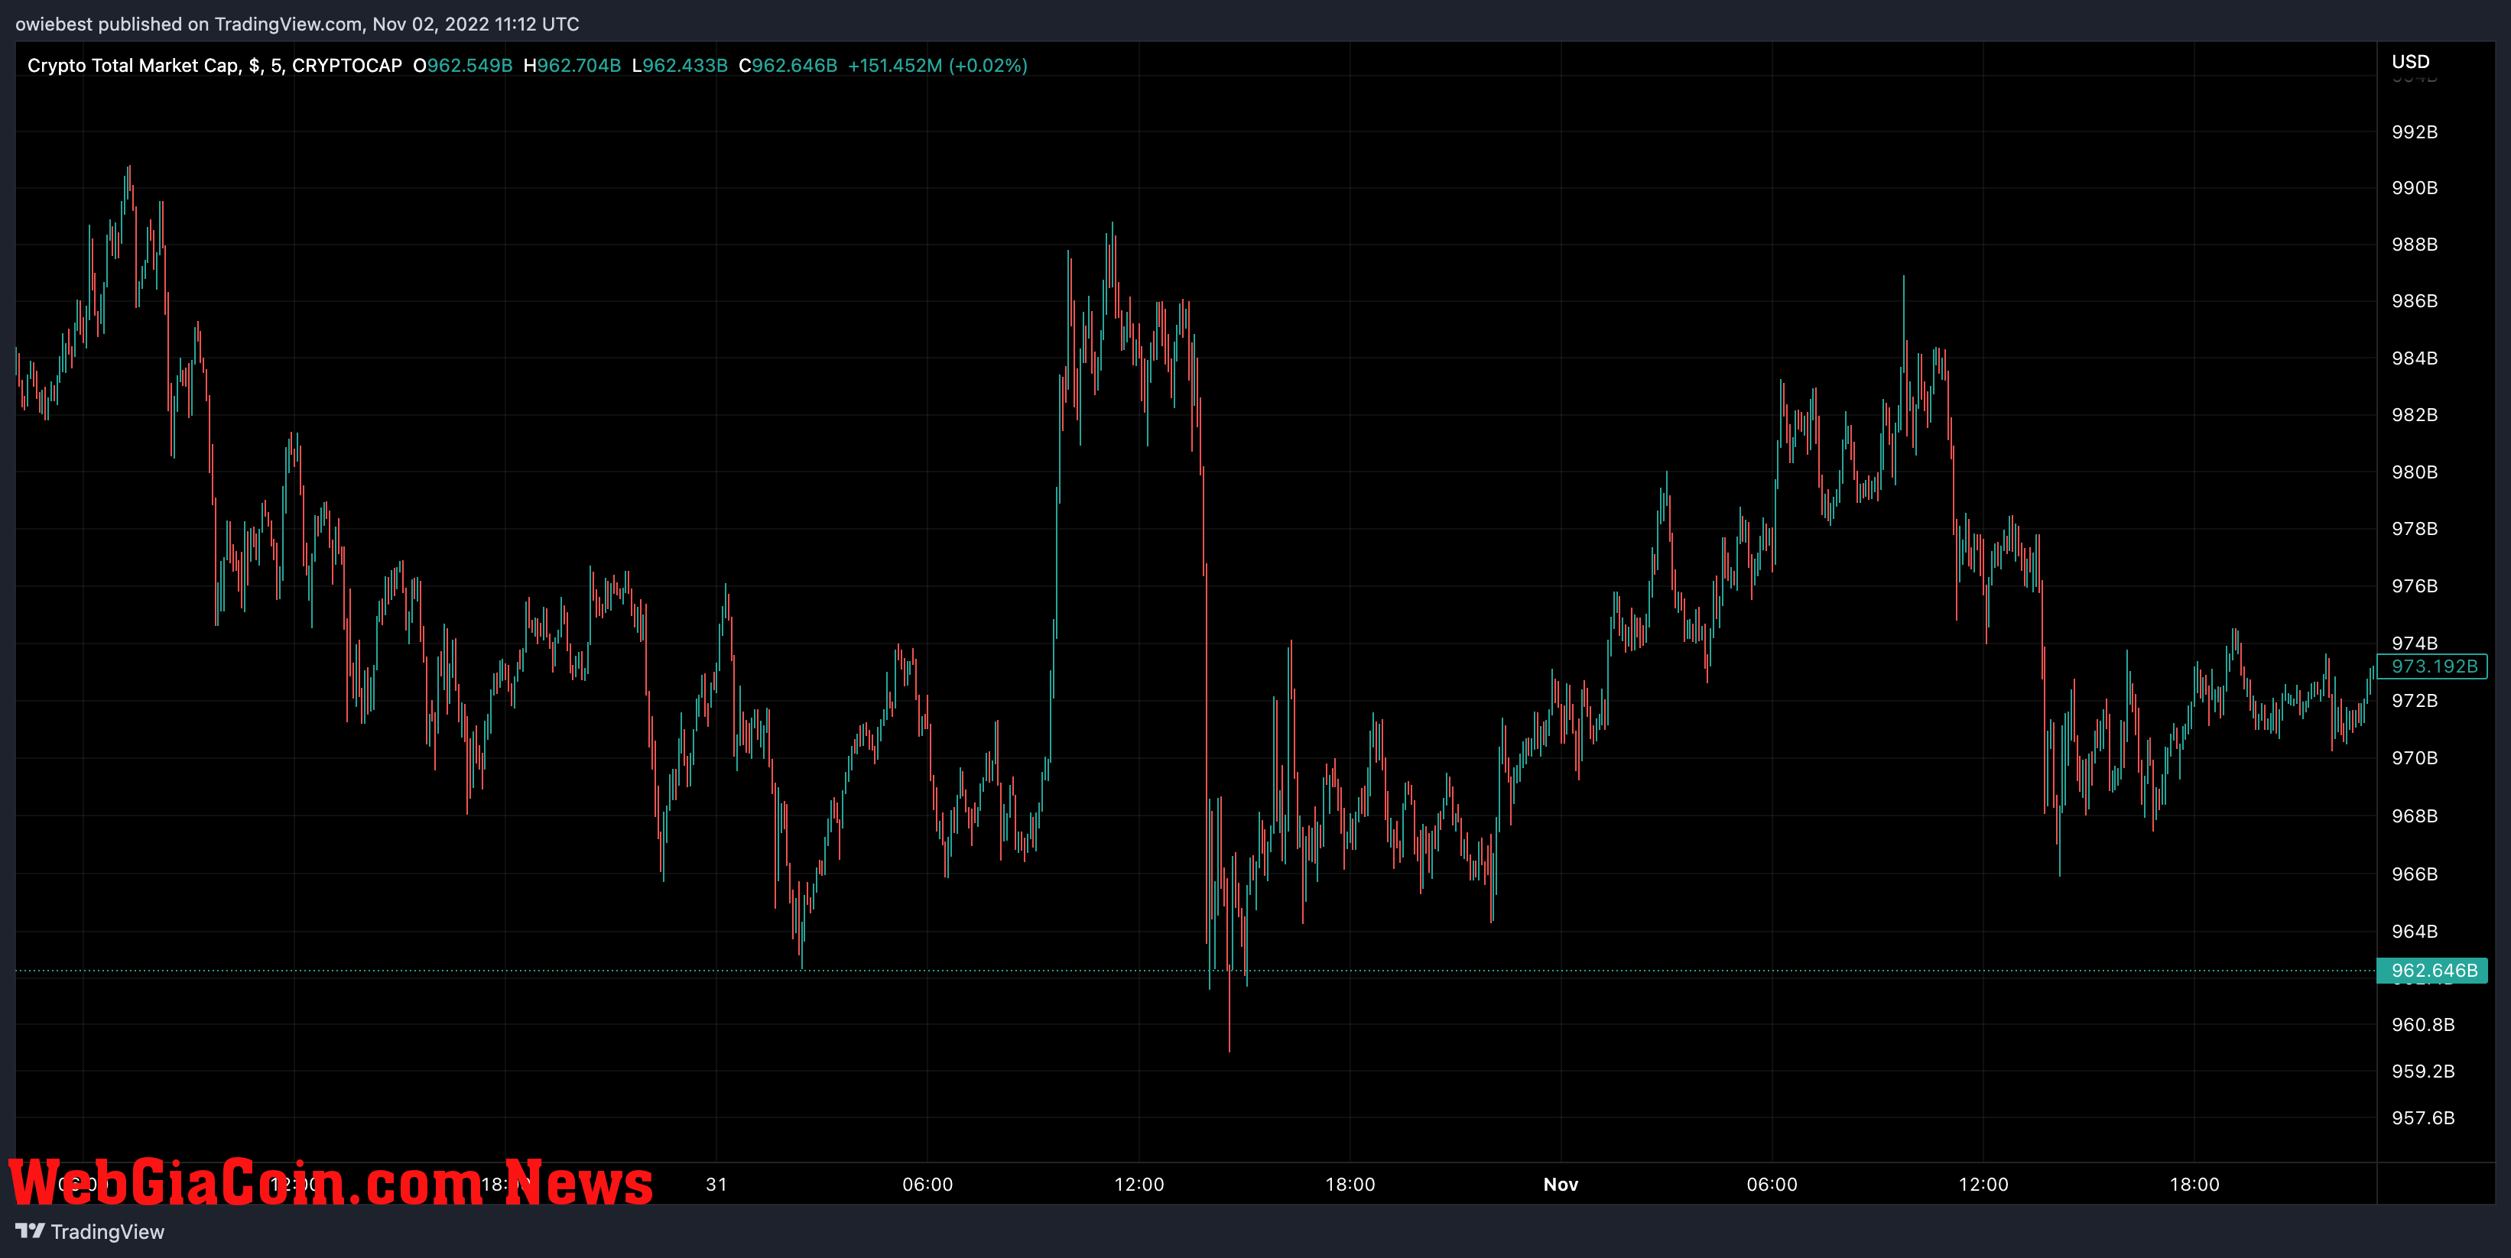The height and width of the screenshot is (1258, 2511).
Task: Click the low value L962.433B
Action: pyautogui.click(x=680, y=65)
